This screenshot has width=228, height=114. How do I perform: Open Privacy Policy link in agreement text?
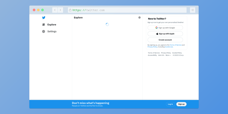[x=152, y=47]
